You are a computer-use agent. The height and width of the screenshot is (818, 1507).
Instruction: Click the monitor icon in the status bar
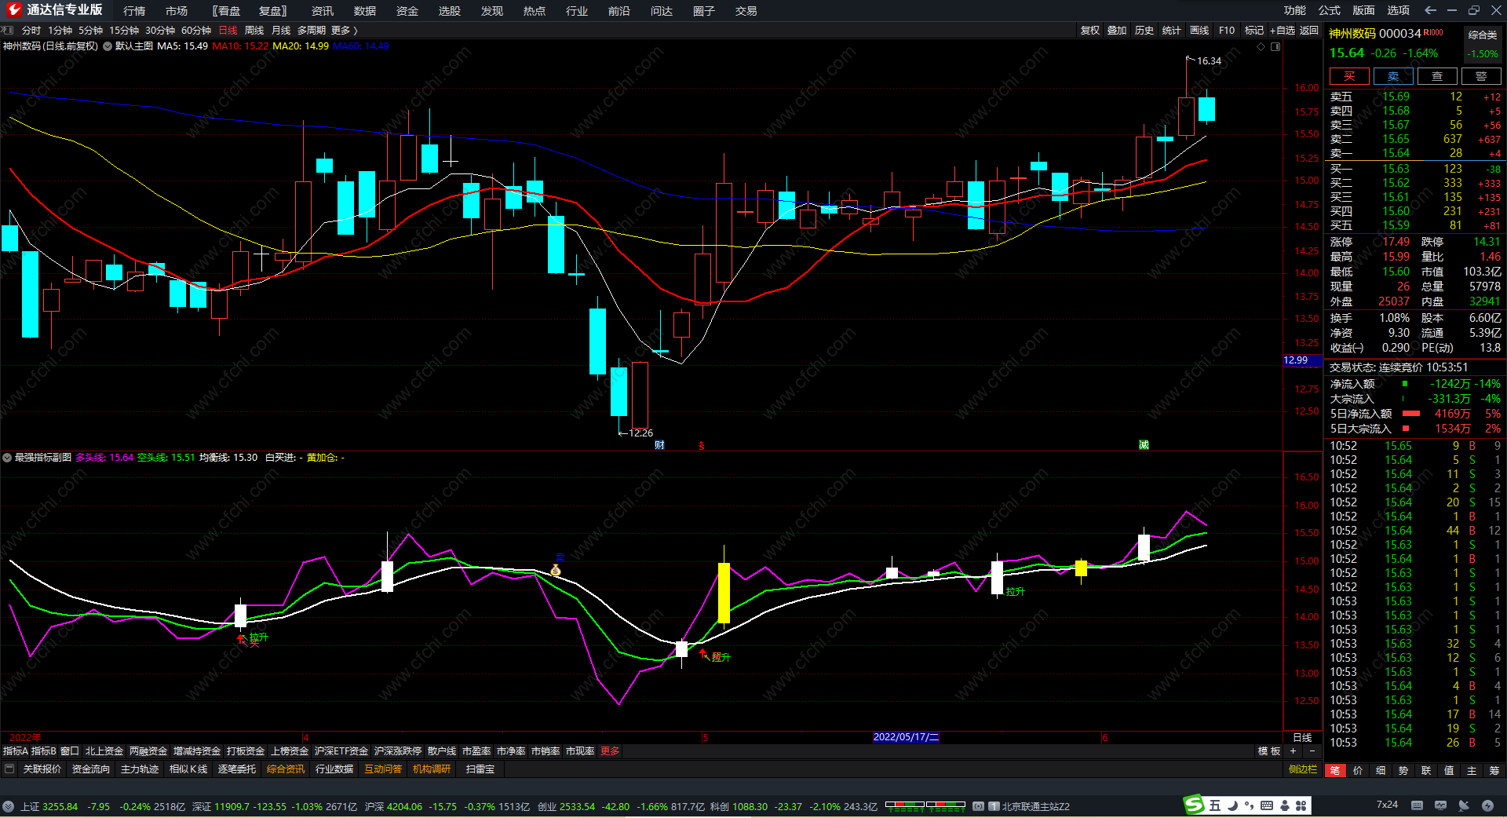pos(1440,805)
